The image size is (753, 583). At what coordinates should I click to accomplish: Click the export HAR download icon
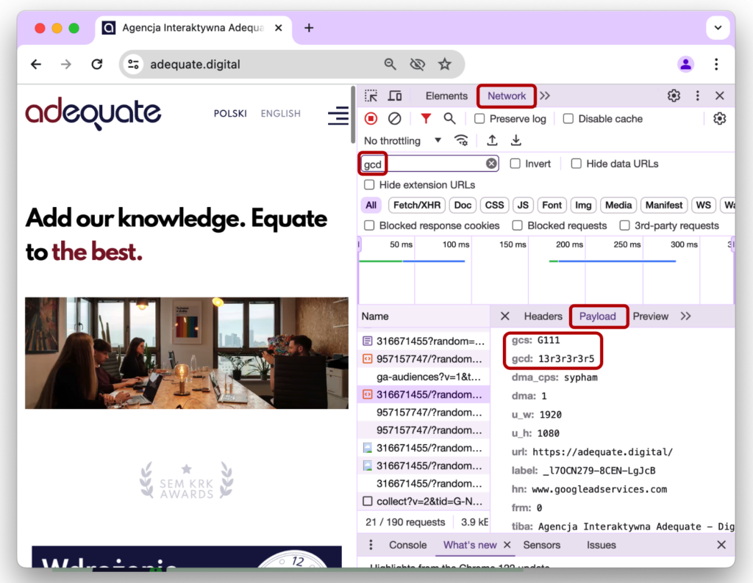coord(516,141)
